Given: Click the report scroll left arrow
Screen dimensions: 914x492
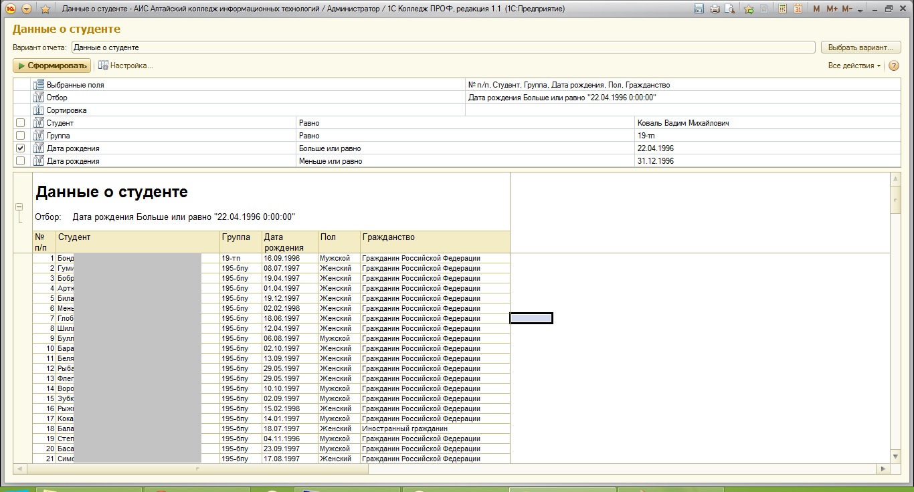Looking at the screenshot, I should 19,469.
